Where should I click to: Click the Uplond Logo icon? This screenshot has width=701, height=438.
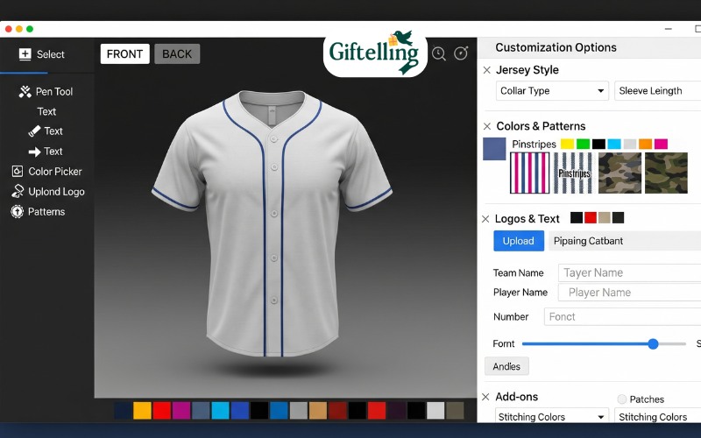coord(18,191)
